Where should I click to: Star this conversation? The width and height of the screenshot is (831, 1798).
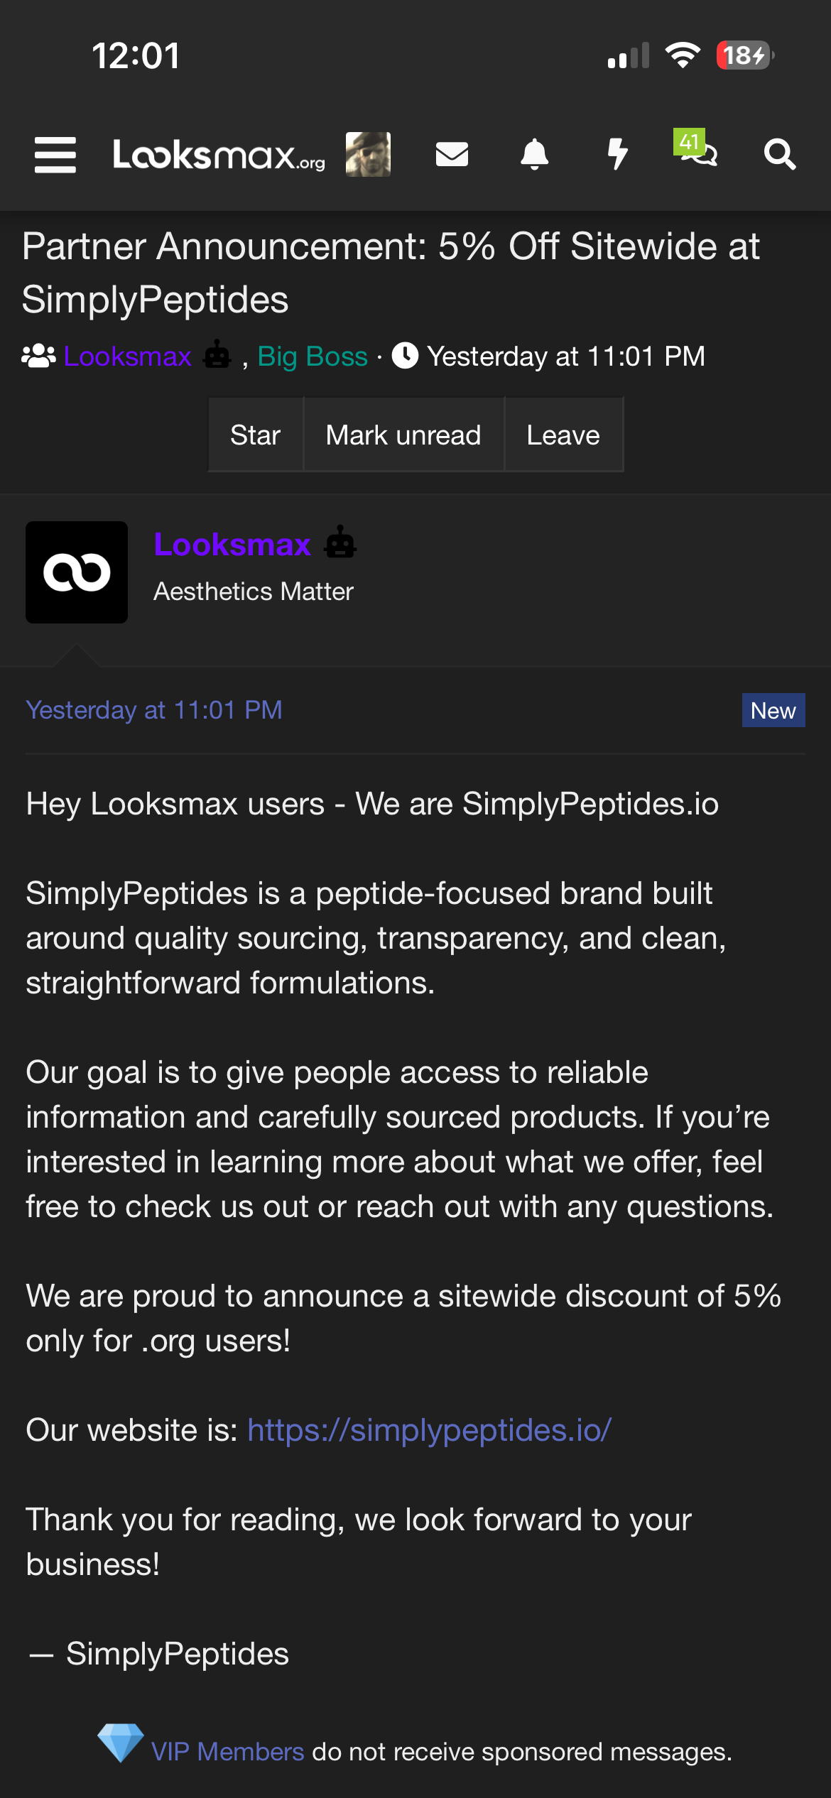coord(256,435)
